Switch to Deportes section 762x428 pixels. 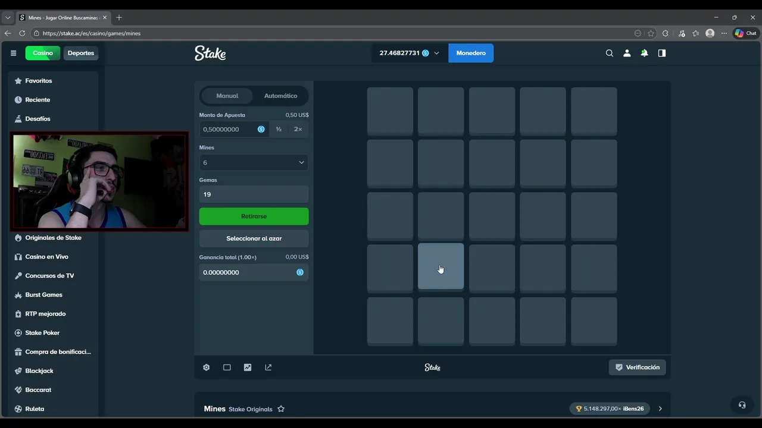pyautogui.click(x=81, y=53)
